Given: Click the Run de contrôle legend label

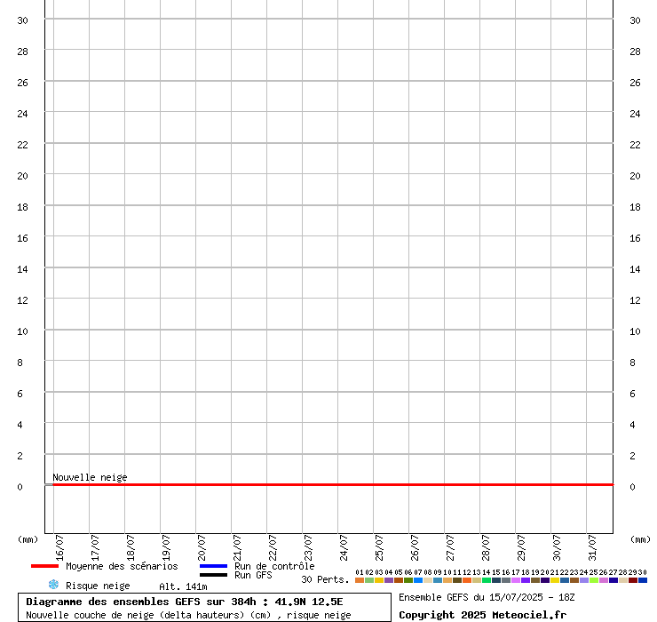Looking at the screenshot, I should pyautogui.click(x=274, y=566).
